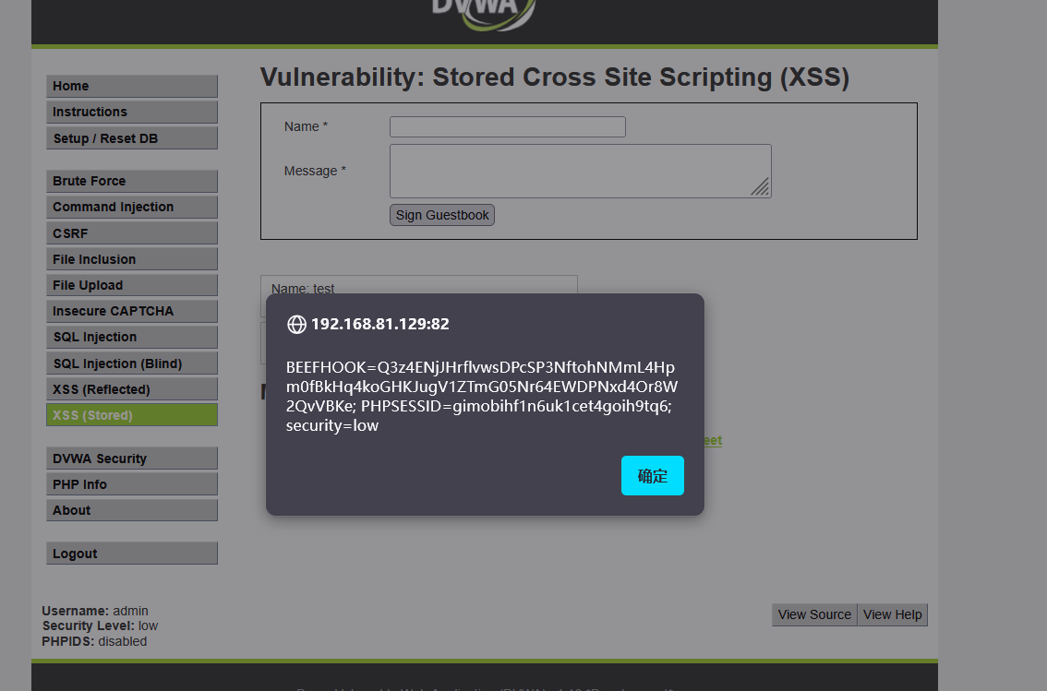This screenshot has height=691, width=1047.
Task: Click the DVWA logo in header
Action: pyautogui.click(x=484, y=15)
